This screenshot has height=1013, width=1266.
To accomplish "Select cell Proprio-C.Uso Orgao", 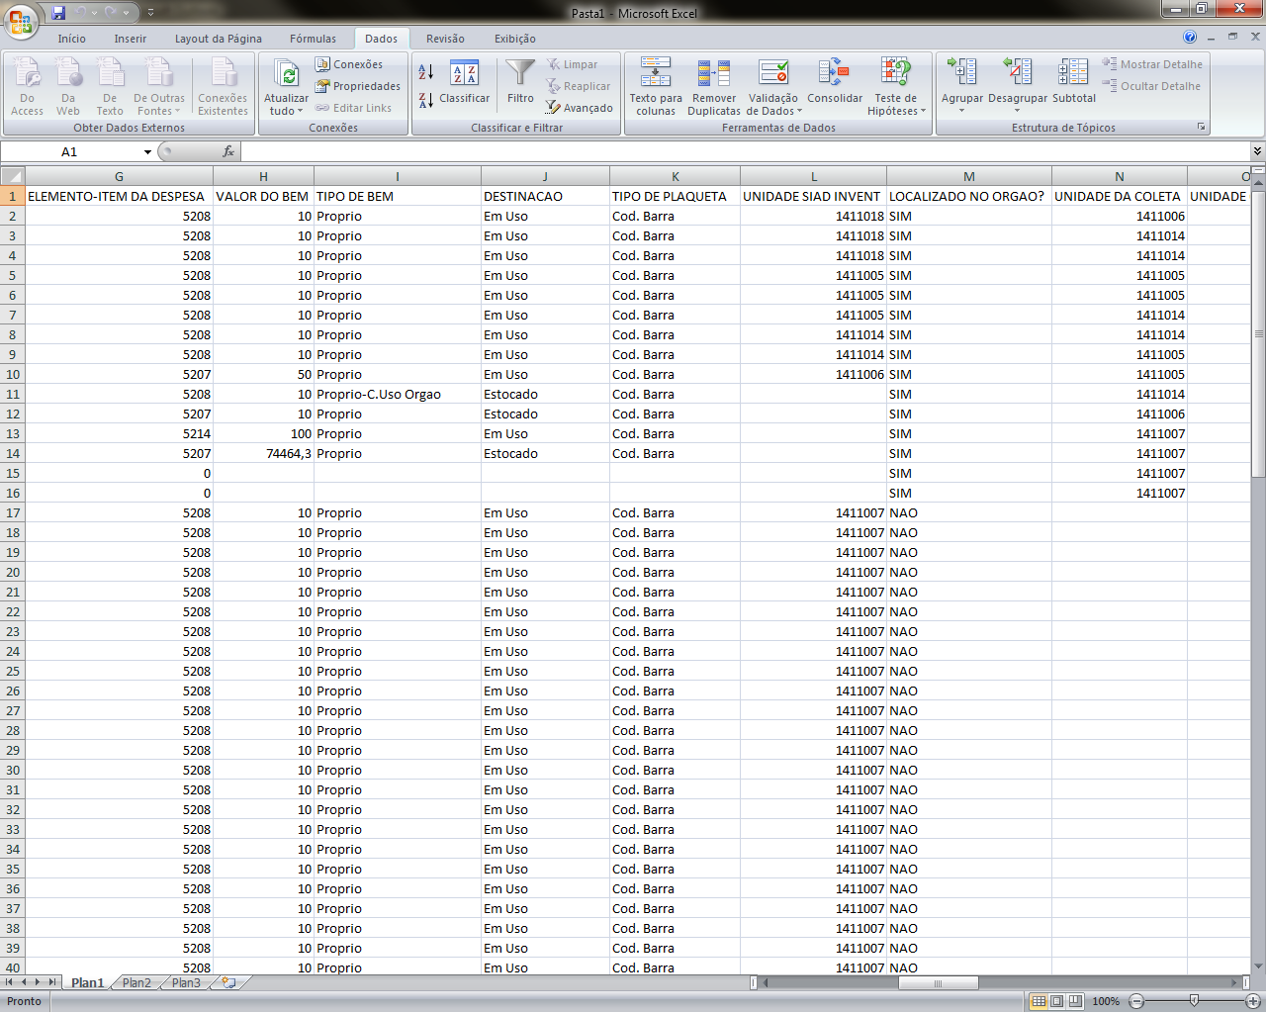I will click(397, 394).
